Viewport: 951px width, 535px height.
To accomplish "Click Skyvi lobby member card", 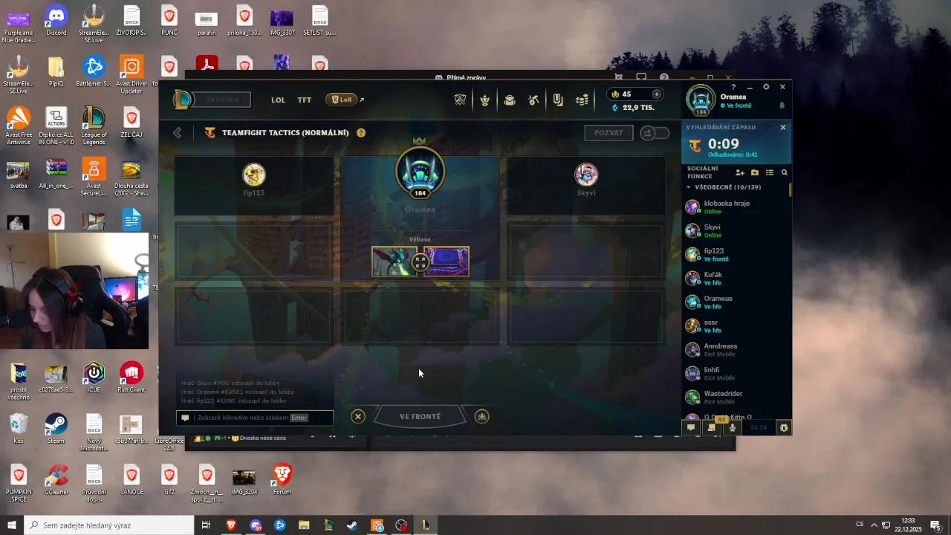I will tap(586, 186).
